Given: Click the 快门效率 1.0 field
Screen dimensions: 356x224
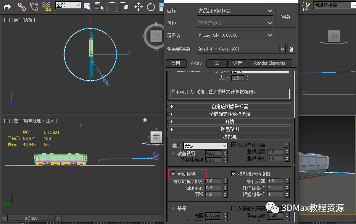Looking at the screenshot, I should click(x=275, y=181).
